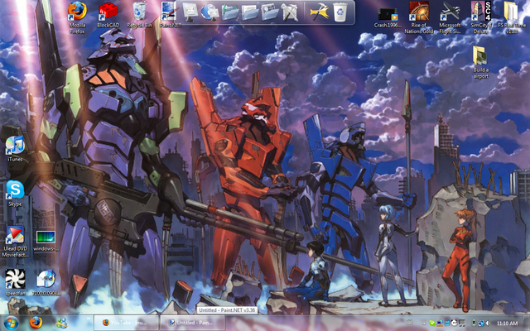
Task: Open the third folder with clock in the dock
Action: [270, 12]
